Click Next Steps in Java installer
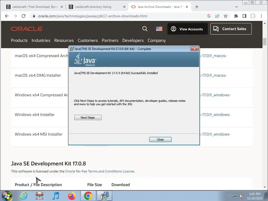 click(x=88, y=118)
